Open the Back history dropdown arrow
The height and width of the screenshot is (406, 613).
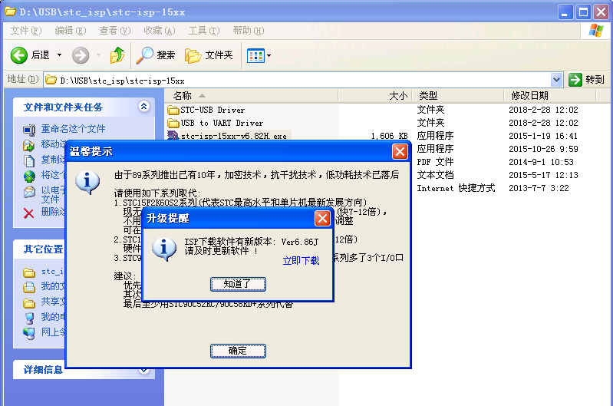coord(59,55)
